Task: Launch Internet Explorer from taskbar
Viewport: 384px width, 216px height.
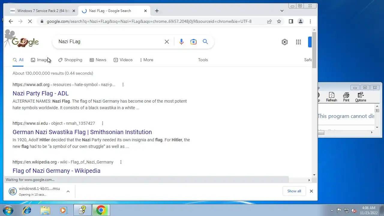Action: pyautogui.click(x=27, y=210)
